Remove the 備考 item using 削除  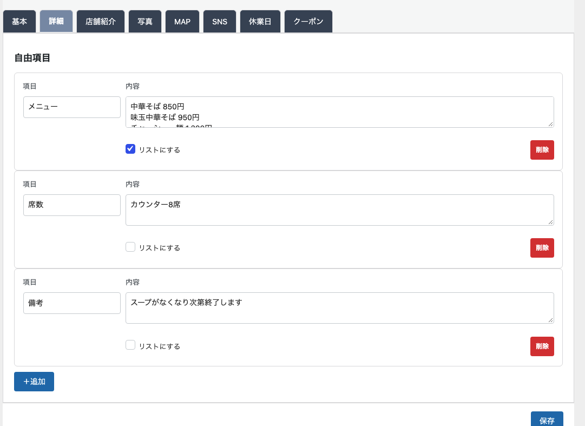coord(542,346)
